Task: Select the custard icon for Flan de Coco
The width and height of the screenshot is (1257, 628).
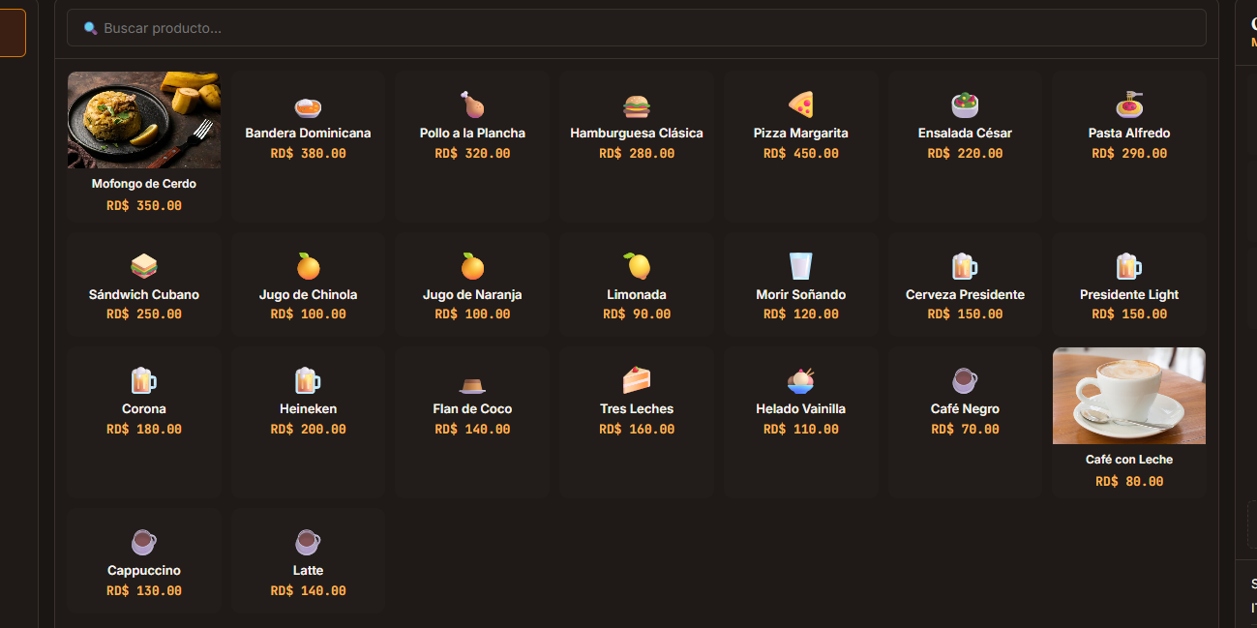Action: pyautogui.click(x=472, y=384)
